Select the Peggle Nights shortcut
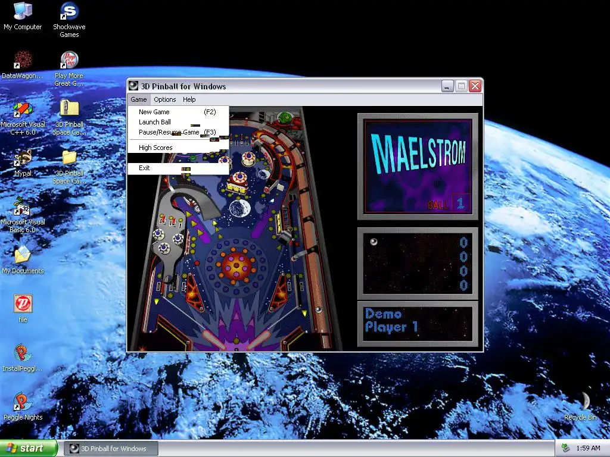The image size is (610, 457). coord(23,407)
